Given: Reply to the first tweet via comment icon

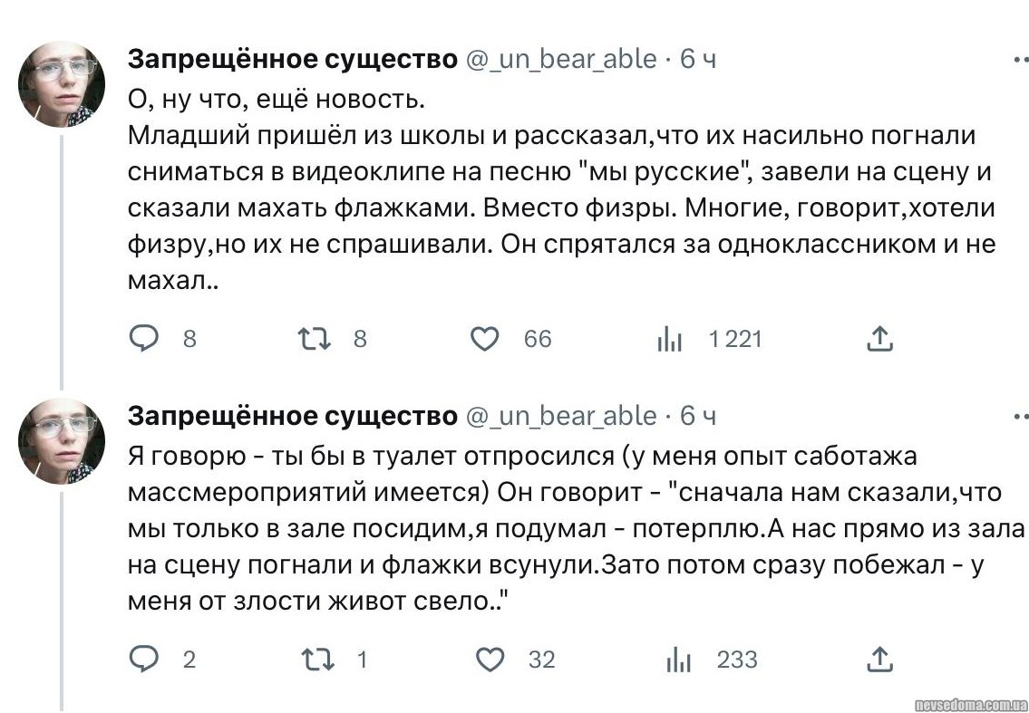Looking at the screenshot, I should (143, 339).
